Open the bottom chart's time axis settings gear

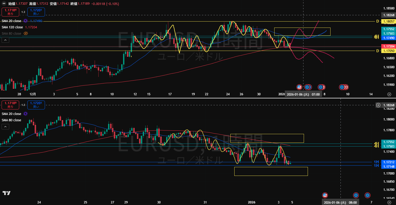389,202
